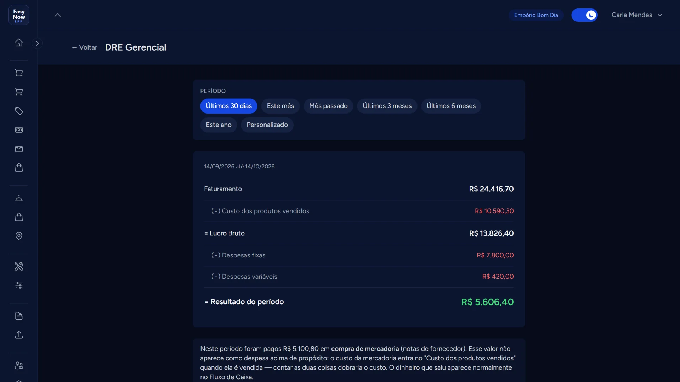Open the document file sidebar icon
The height and width of the screenshot is (382, 680).
19,316
